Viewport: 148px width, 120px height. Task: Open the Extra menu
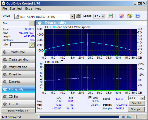tap(29, 8)
